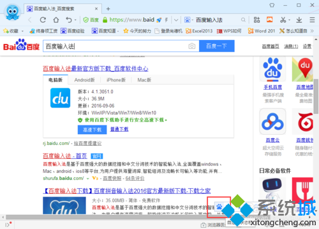Viewport: 319px width, 229px height.
Task: Open the 设置 settings link
Action: pos(307,46)
